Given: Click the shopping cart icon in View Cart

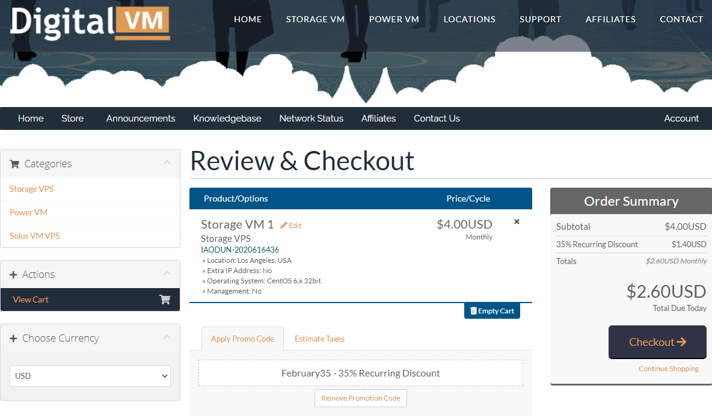Looking at the screenshot, I should point(164,300).
